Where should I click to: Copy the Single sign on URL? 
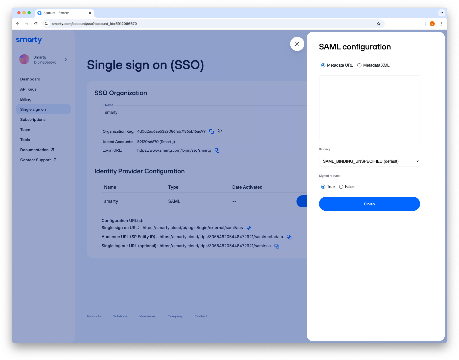[249, 228]
